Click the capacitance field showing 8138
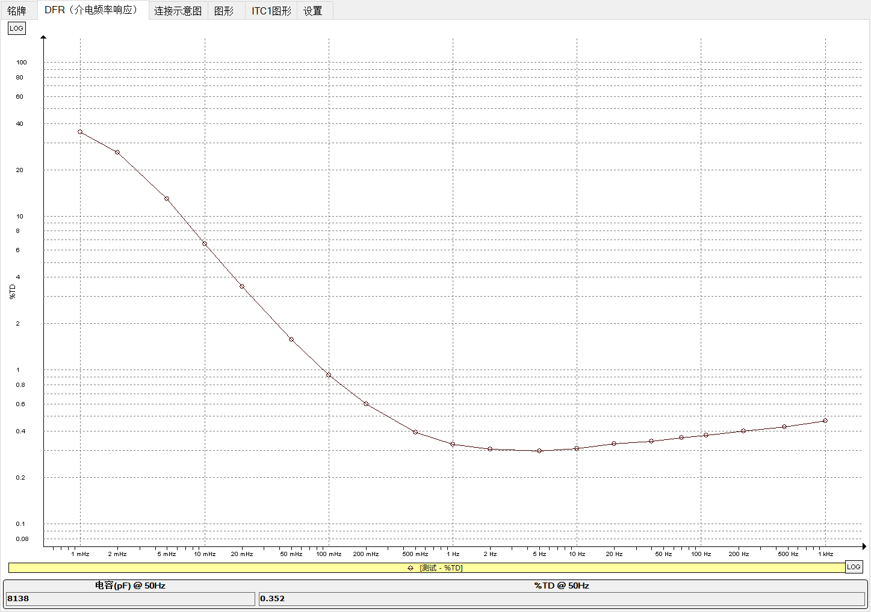Viewport: 871px width, 612px height. [130, 599]
